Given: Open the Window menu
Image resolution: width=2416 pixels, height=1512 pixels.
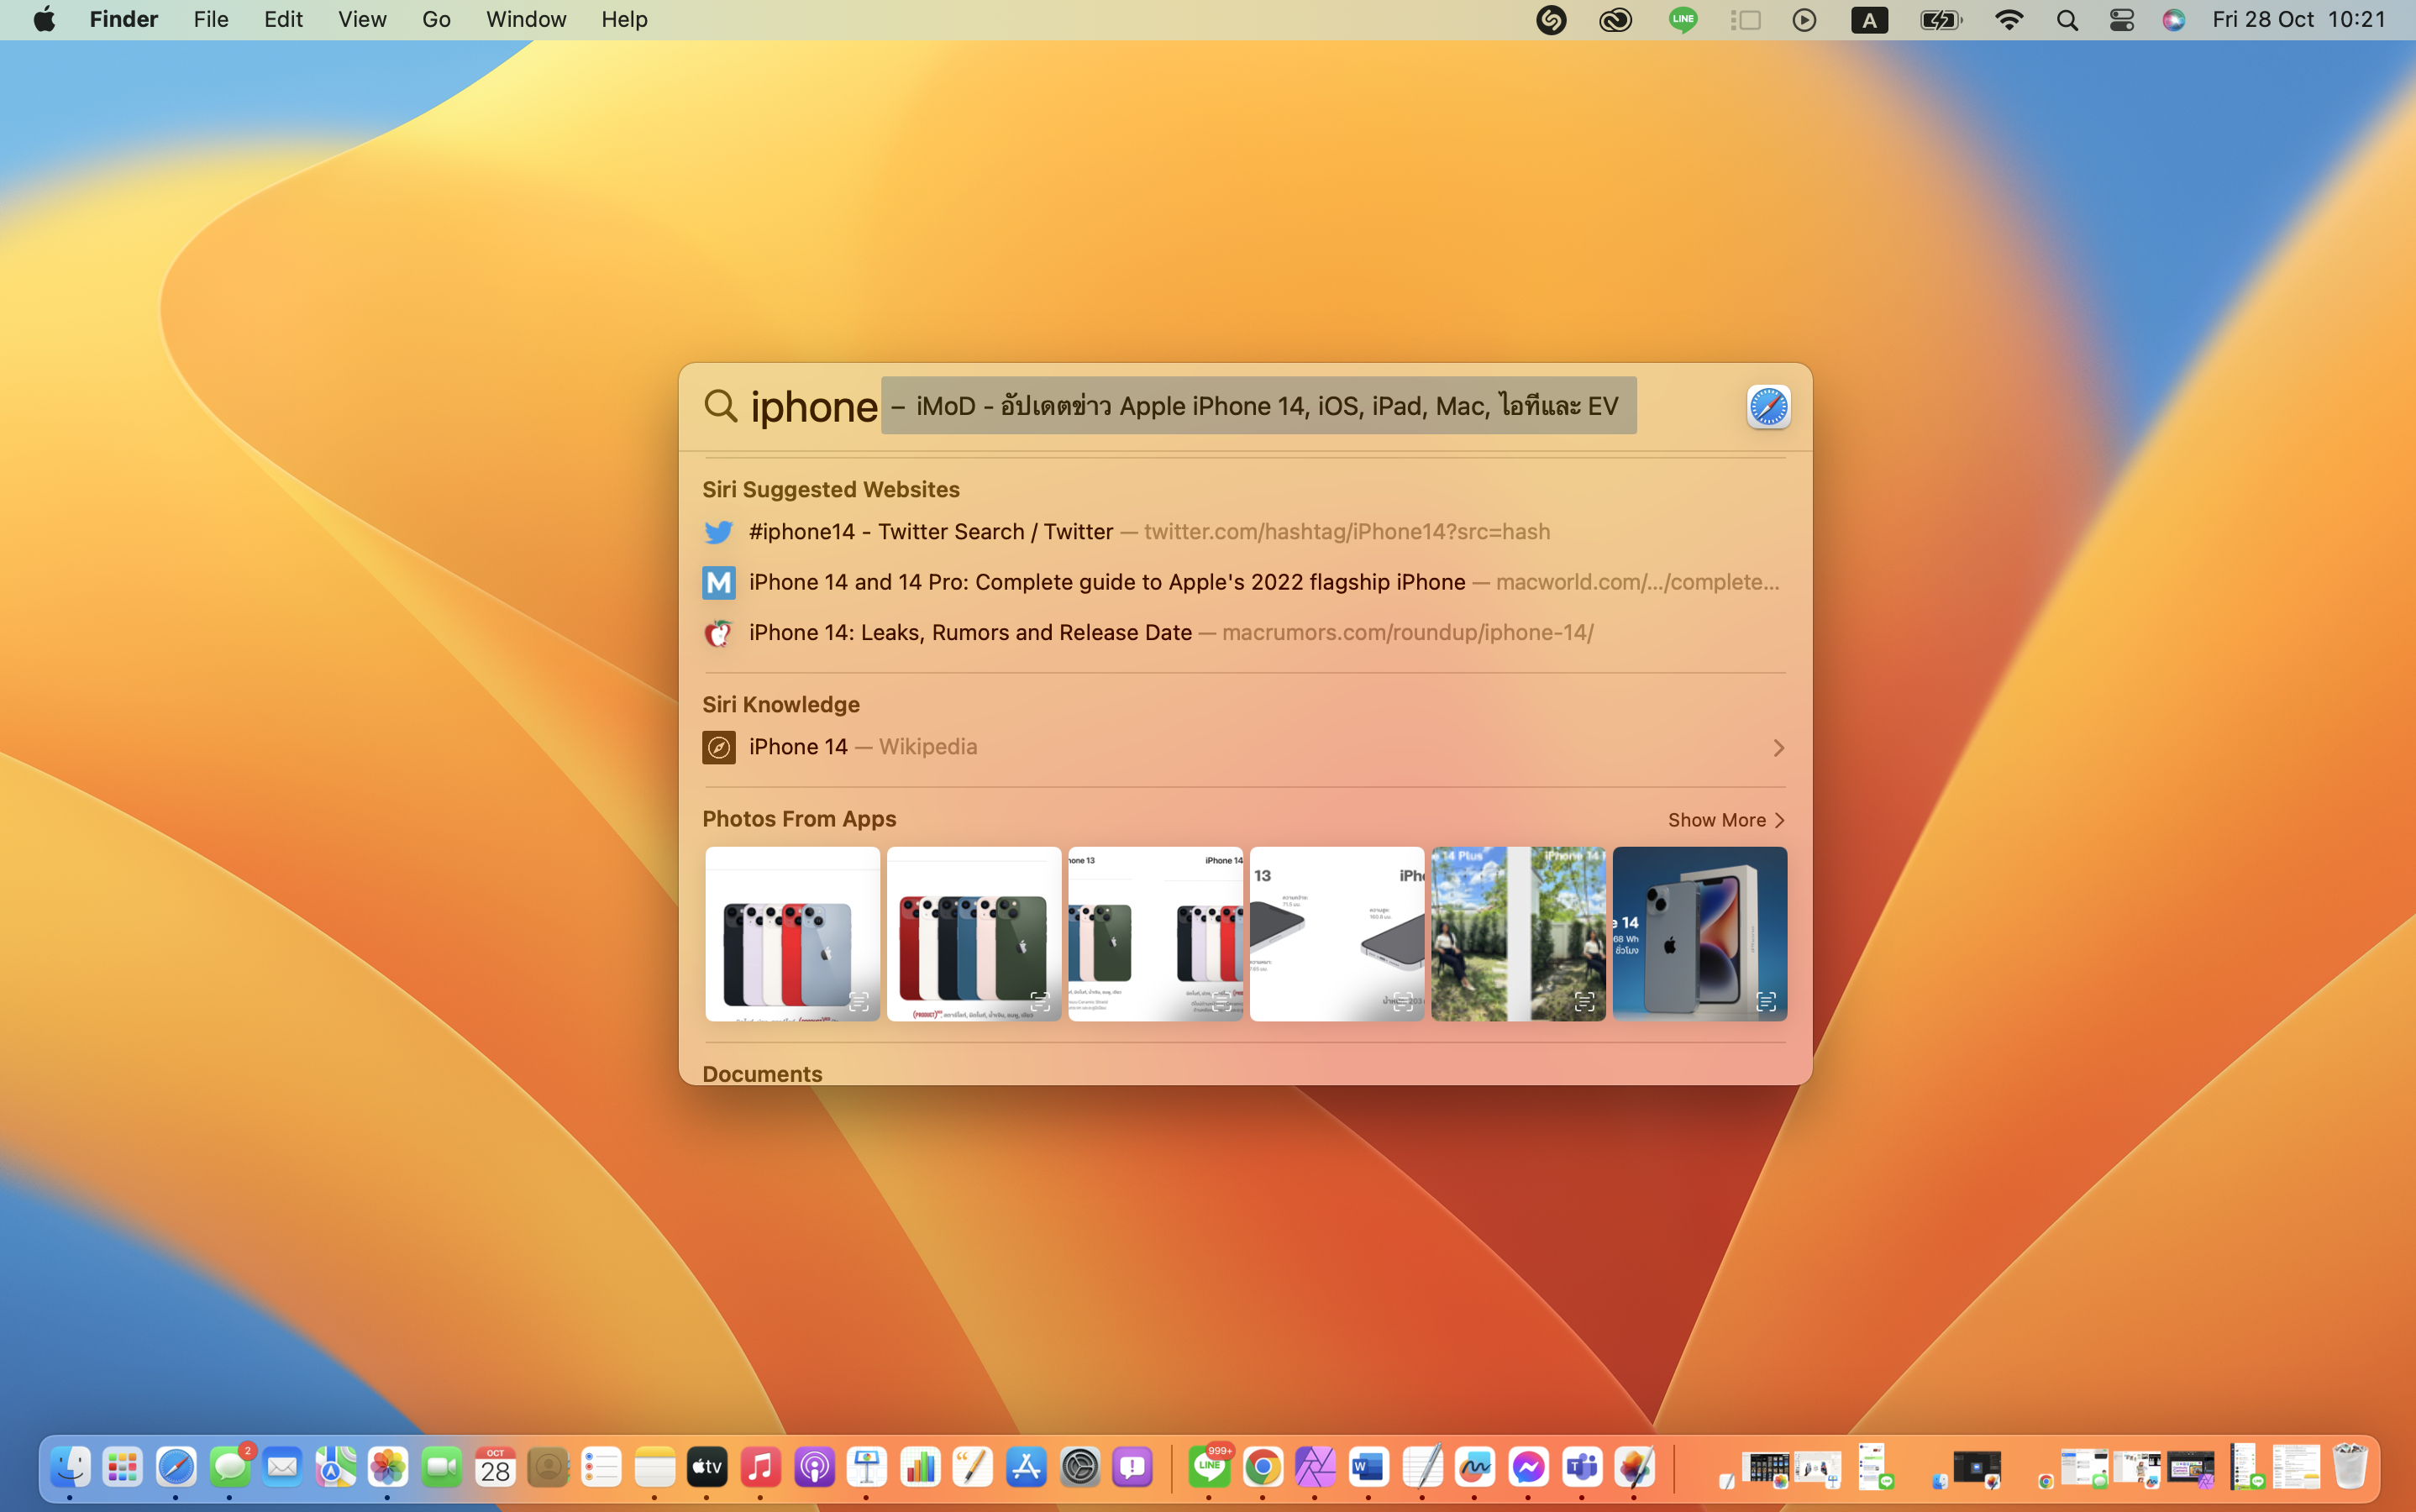Looking at the screenshot, I should [526, 20].
